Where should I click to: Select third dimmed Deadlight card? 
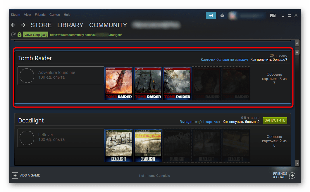(177, 146)
